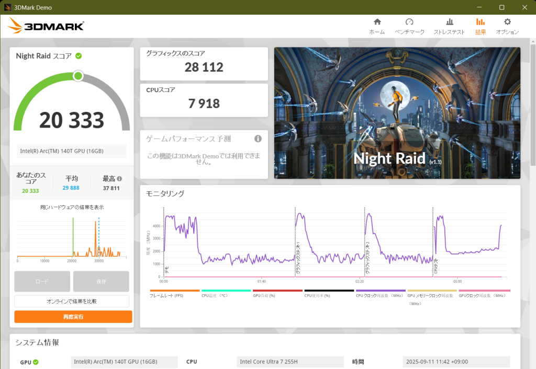The image size is (536, 369).
Task: Switch to the 結果 tab label
Action: 481,32
